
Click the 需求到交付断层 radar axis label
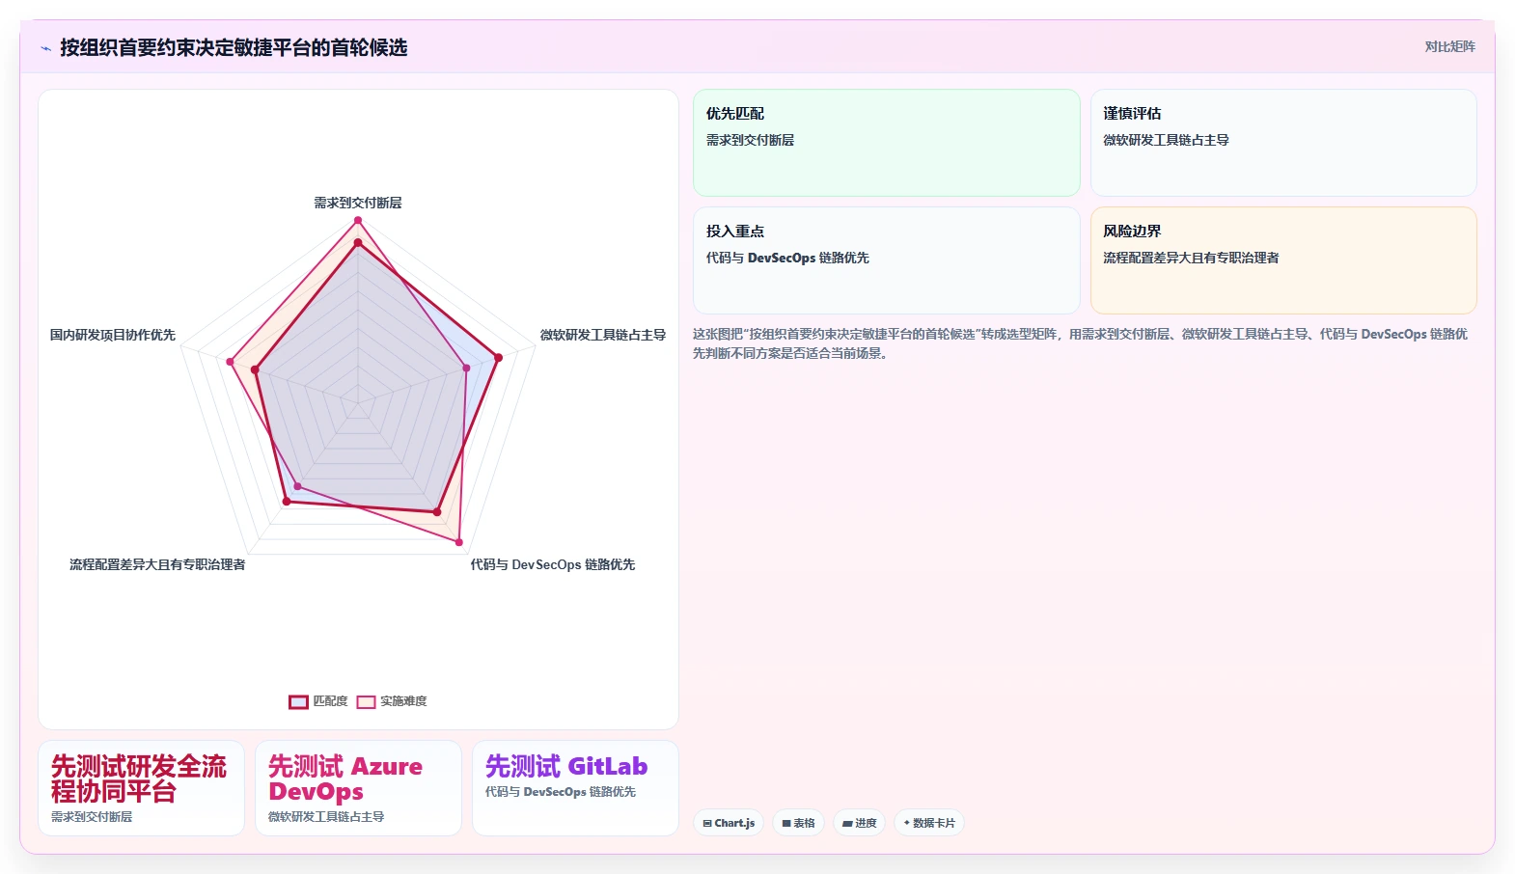click(x=358, y=203)
